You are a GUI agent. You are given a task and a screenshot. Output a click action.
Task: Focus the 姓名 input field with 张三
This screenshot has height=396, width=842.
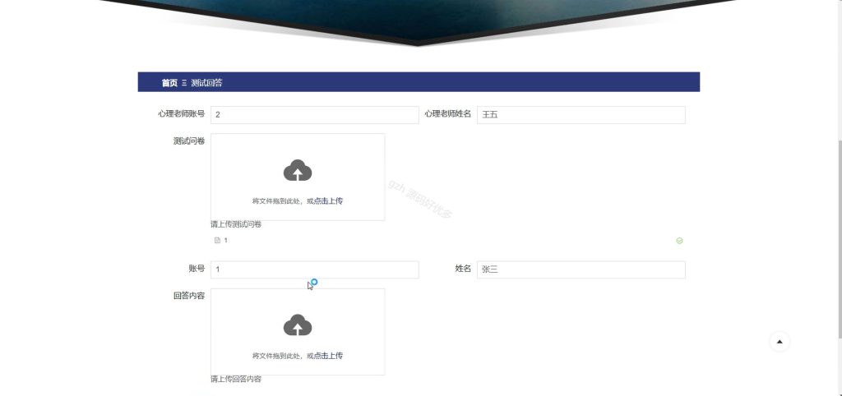tap(581, 269)
